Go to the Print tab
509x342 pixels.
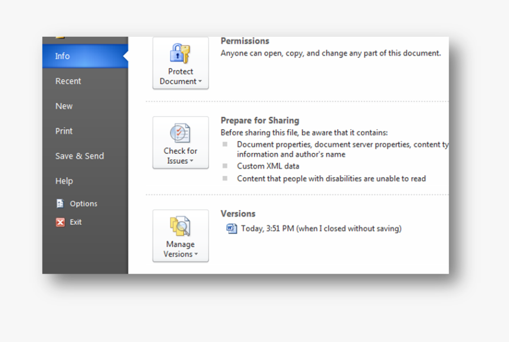[x=64, y=131]
